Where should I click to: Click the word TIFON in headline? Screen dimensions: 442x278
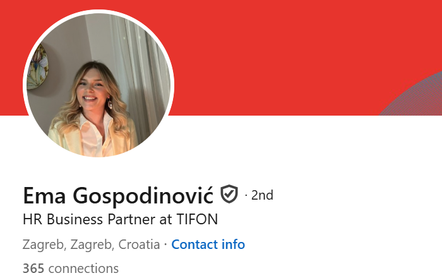pos(197,219)
